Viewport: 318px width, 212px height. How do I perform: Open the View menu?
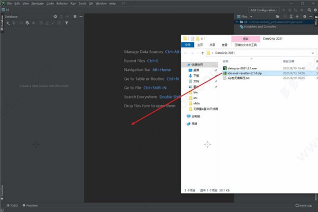(x=25, y=4)
